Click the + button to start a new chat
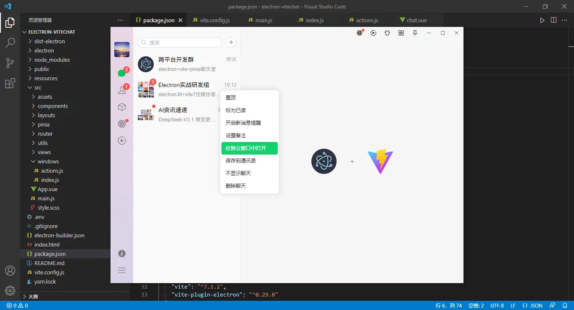Viewport: 574px width, 310px height. pos(231,42)
